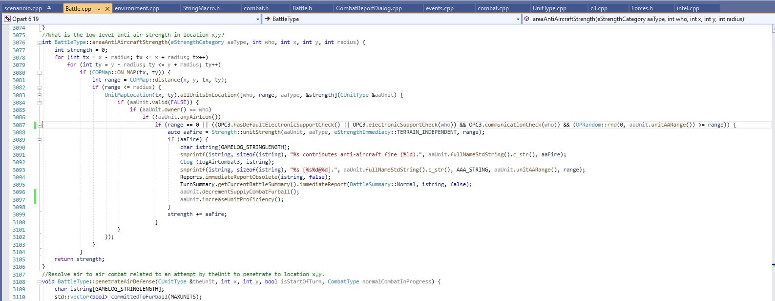Image resolution: width=775 pixels, height=301 pixels.
Task: Click committedToFurball on line 3110
Action: tap(140, 297)
